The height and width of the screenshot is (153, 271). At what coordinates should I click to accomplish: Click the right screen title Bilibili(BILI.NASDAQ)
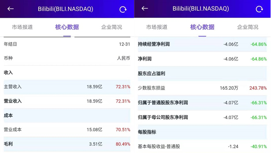(x=201, y=8)
